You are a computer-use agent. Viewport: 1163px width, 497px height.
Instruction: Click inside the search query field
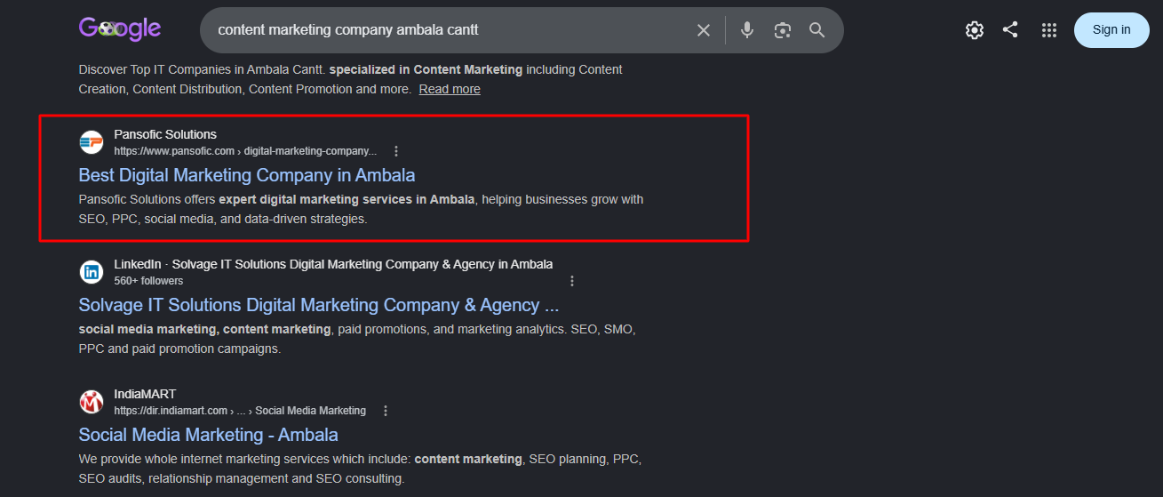pyautogui.click(x=449, y=30)
